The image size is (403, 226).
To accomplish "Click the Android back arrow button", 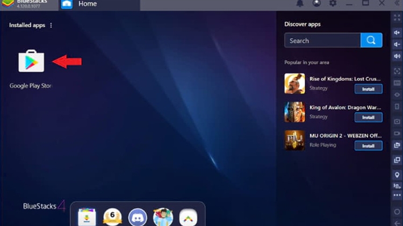I will tap(397, 223).
